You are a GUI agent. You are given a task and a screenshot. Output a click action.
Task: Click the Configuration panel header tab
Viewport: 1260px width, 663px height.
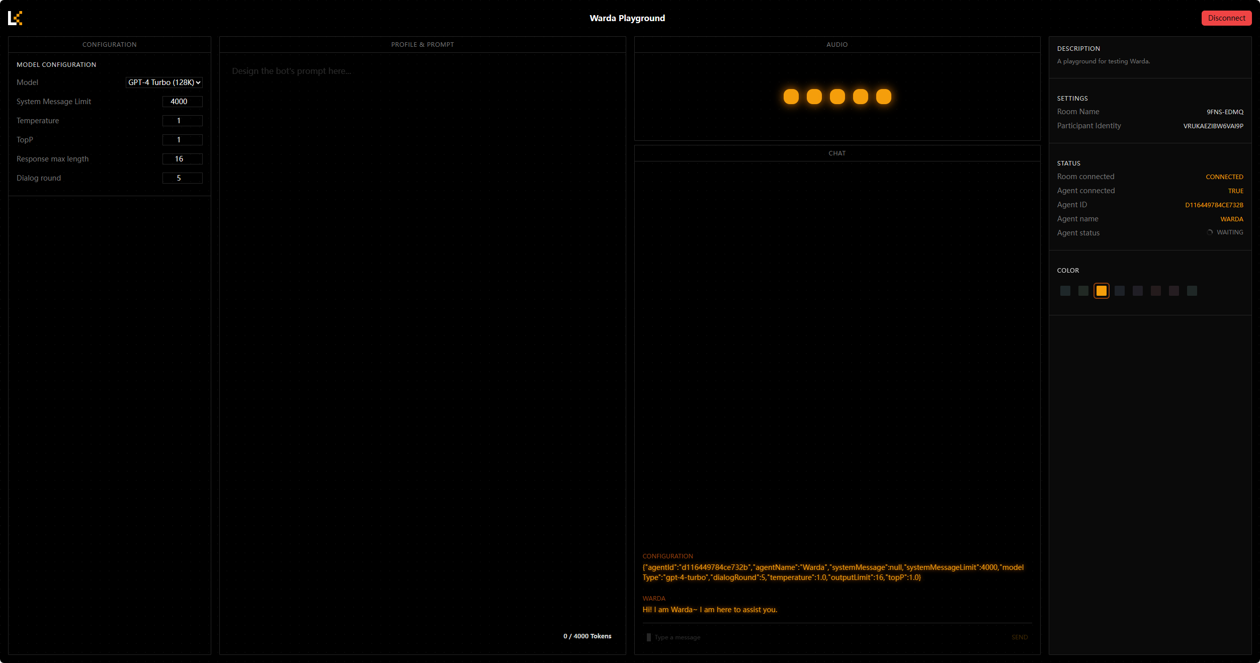pos(109,45)
